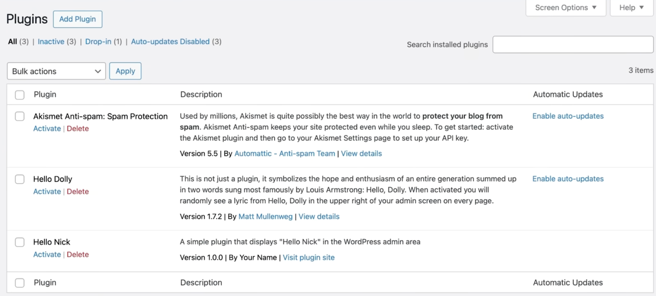This screenshot has height=296, width=656.
Task: Activate the Akismet Anti-spam plugin
Action: coord(46,128)
